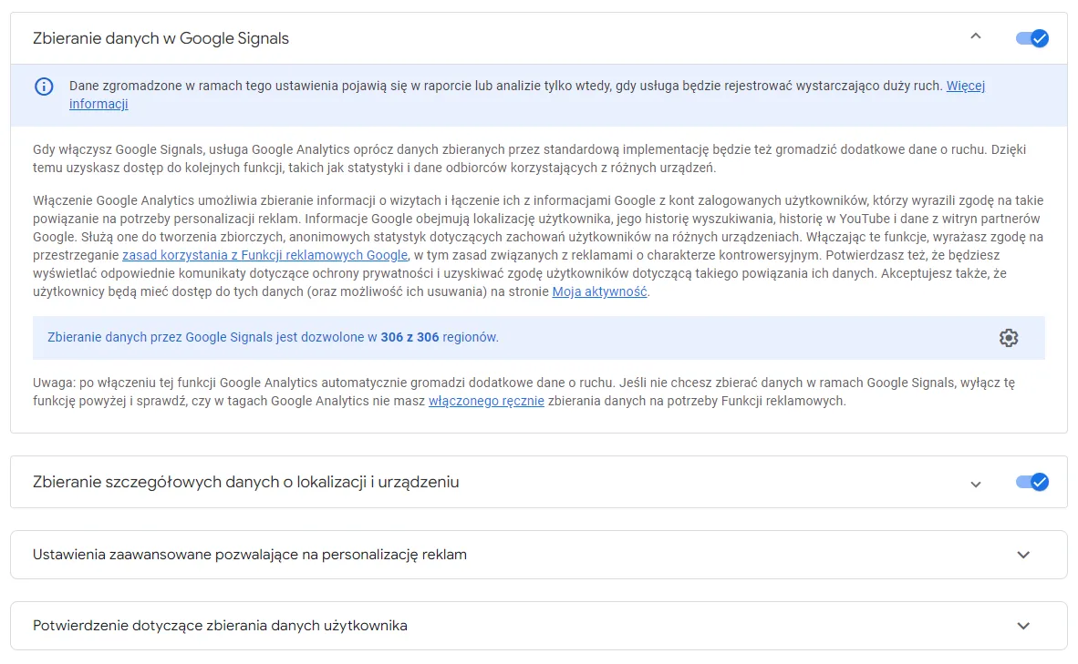Click the info icon in blue banner
The width and height of the screenshot is (1078, 664).
click(44, 87)
